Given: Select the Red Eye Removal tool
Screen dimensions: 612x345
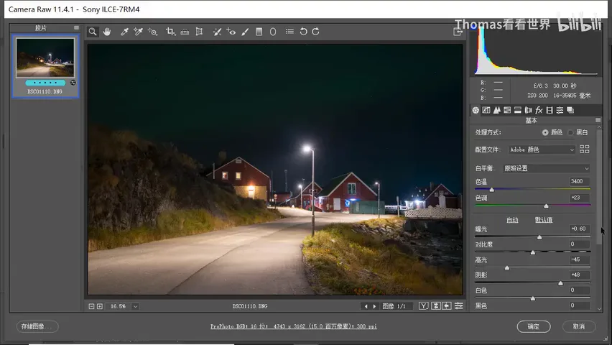Looking at the screenshot, I should pos(231,32).
